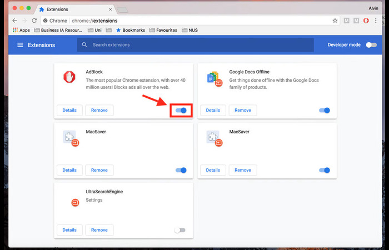389x250 pixels.
Task: Click the AdBlock extension name
Action: [94, 72]
